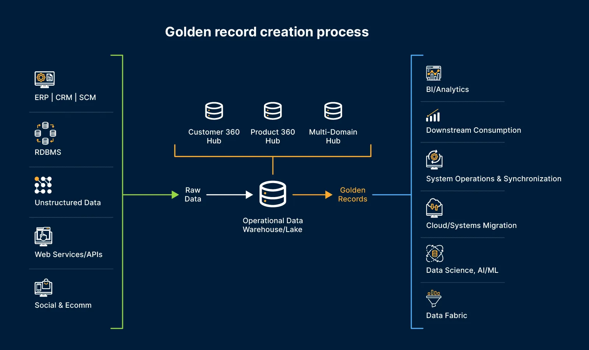Click the Unstructured Data dots icon
The image size is (589, 350).
(x=43, y=185)
